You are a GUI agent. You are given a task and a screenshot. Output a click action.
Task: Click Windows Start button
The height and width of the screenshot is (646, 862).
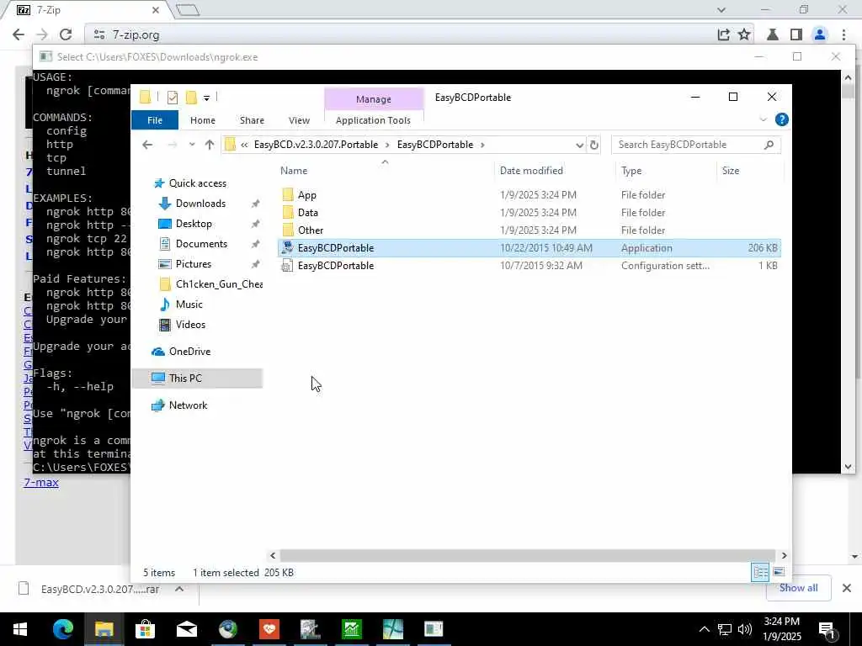20,629
